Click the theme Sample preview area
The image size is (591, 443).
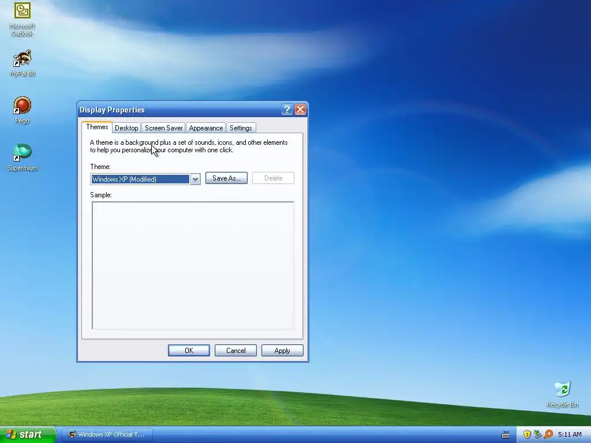click(193, 265)
